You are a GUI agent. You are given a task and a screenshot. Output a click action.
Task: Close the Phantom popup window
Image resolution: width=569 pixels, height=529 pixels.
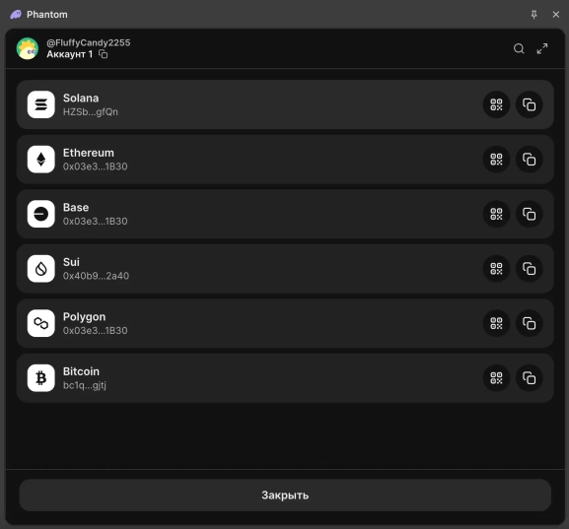555,15
